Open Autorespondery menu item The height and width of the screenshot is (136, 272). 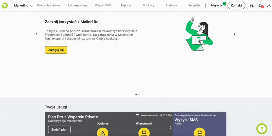[x=78, y=5]
